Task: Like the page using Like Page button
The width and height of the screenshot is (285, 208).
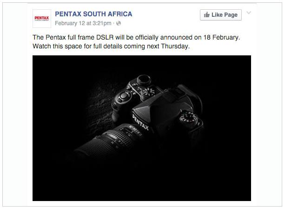Action: 221,15
